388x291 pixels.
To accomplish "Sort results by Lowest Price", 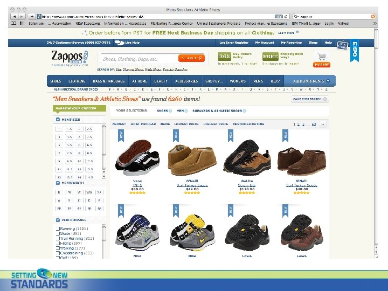I will coord(186,124).
